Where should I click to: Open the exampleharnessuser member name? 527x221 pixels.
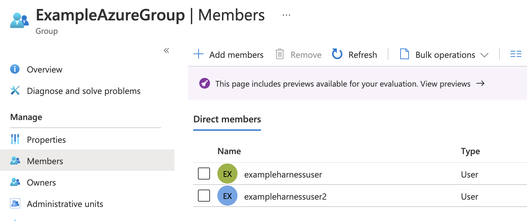pyautogui.click(x=283, y=175)
